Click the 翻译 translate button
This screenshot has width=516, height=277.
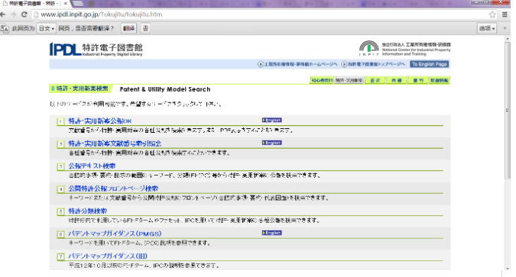(x=128, y=28)
